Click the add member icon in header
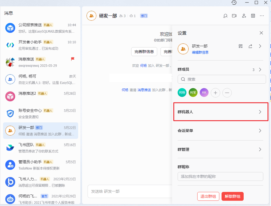Image resolution: width=271 pixels, height=206 pixels. pos(244,16)
